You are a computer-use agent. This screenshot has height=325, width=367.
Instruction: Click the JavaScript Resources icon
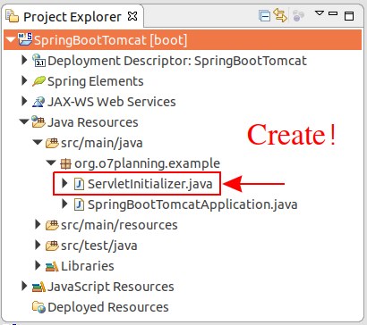38,287
